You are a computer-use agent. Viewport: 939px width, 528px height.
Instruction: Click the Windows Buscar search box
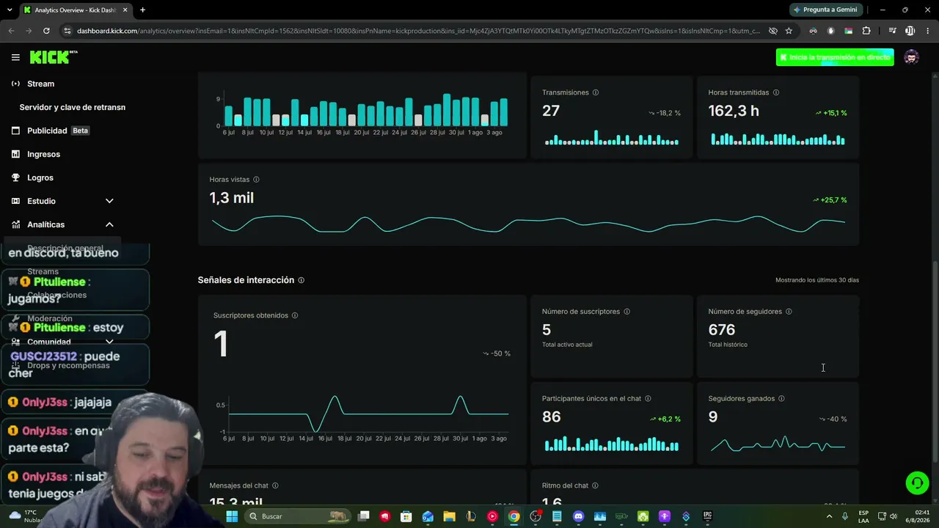click(297, 516)
